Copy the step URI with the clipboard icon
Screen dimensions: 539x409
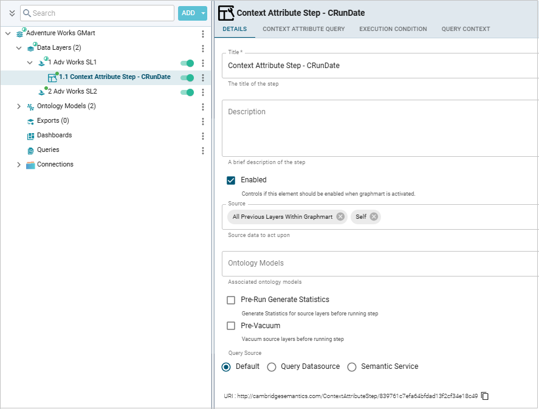pos(485,396)
